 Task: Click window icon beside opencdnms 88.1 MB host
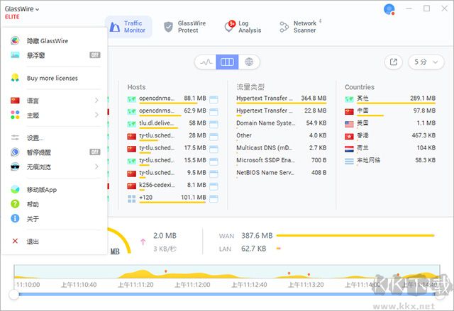214,98
